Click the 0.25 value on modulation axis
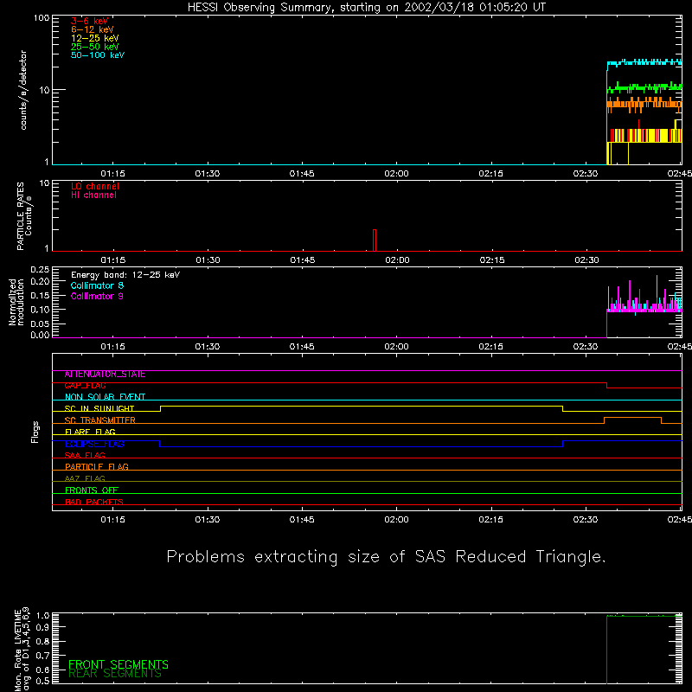 40,269
